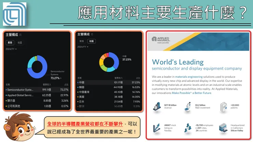Open the 2024/FY dropdown in middle panel
Image resolution: width=253 pixels, height=142 pixels.
coord(83,47)
